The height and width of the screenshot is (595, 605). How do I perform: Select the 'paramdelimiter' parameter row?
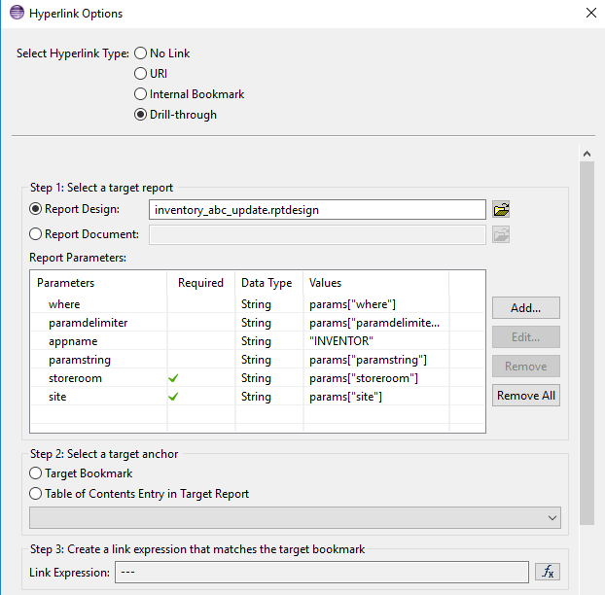pos(258,323)
